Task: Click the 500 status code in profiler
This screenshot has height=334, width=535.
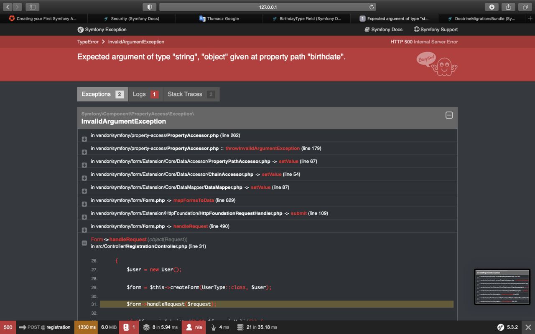Action: 8,327
